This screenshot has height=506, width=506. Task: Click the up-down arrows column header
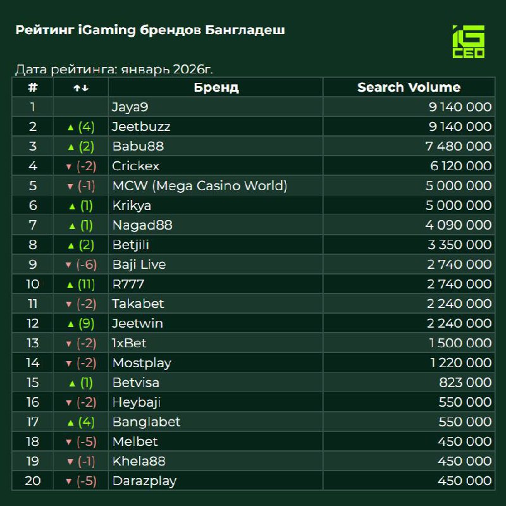click(x=81, y=87)
